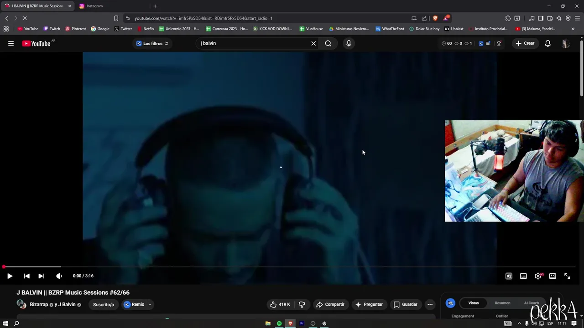Image resolution: width=584 pixels, height=328 pixels.
Task: Open a new browser tab
Action: click(156, 6)
